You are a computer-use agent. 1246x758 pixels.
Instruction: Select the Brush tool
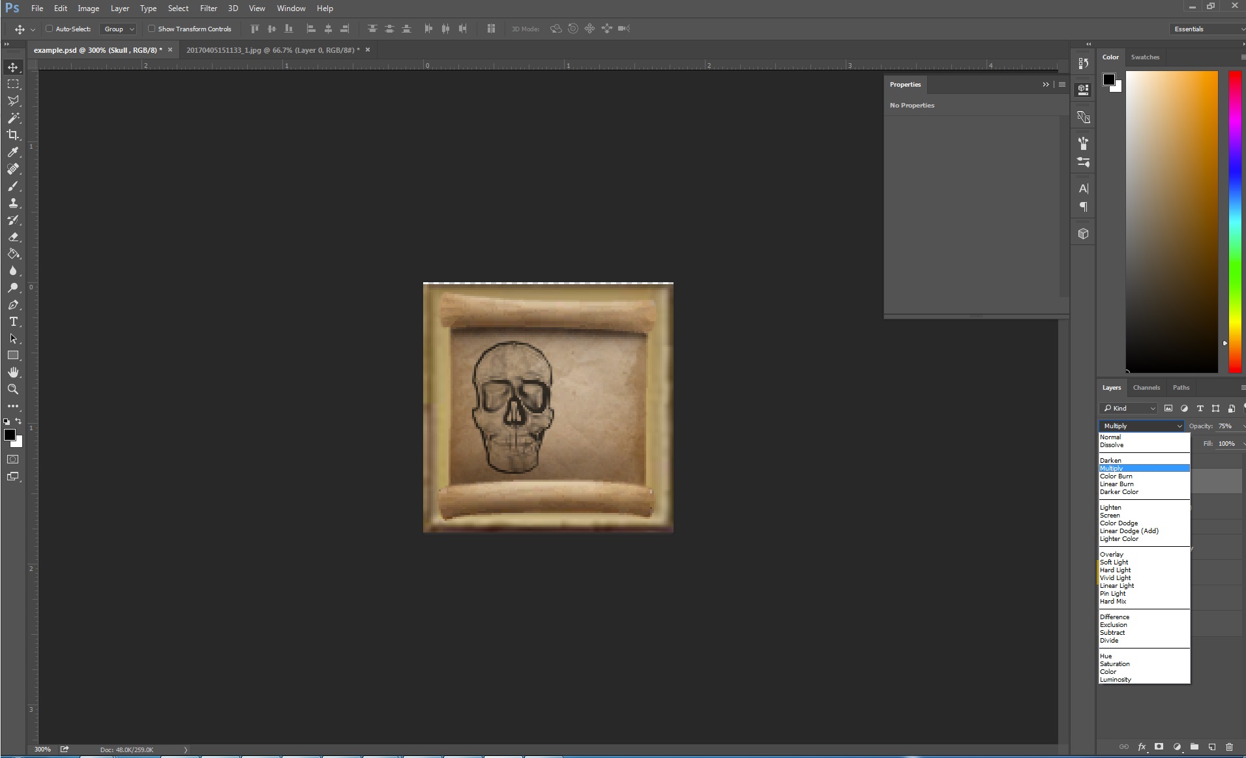[13, 186]
